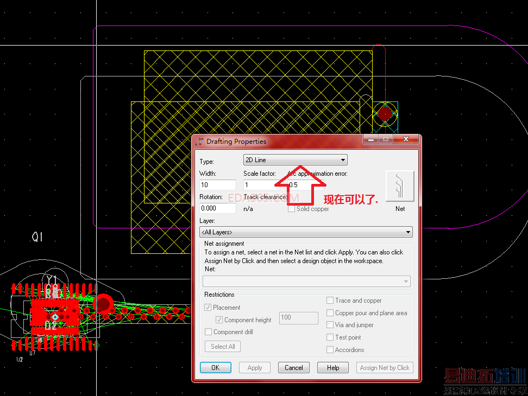The height and width of the screenshot is (396, 528).
Task: Click the U2 reference designator label
Action: tap(20, 359)
